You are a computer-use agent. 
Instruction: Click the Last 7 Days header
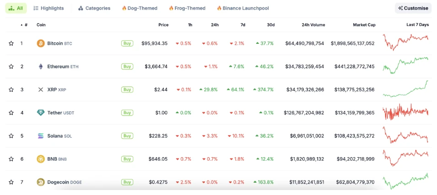[417, 25]
